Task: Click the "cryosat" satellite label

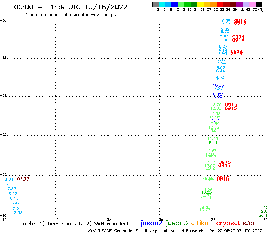Action: pyautogui.click(x=228, y=223)
